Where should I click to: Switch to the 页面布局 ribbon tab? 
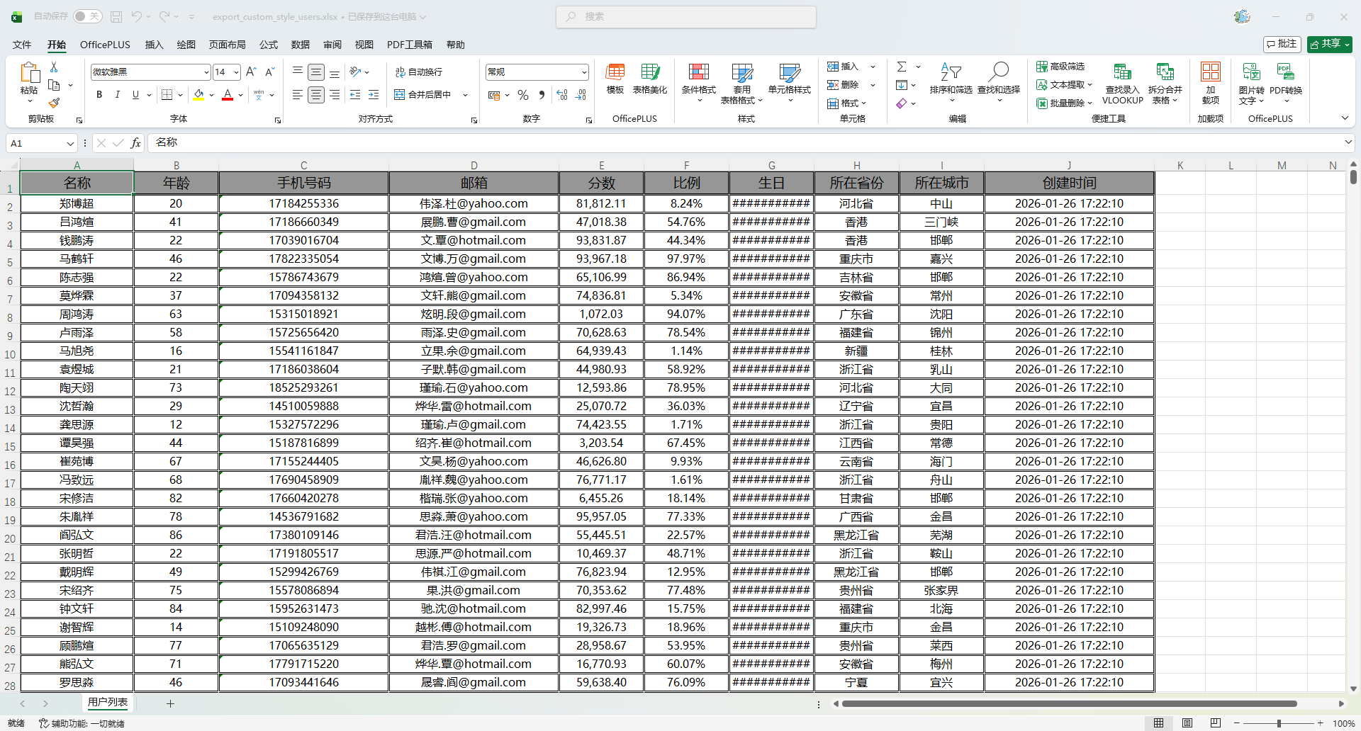pyautogui.click(x=227, y=45)
